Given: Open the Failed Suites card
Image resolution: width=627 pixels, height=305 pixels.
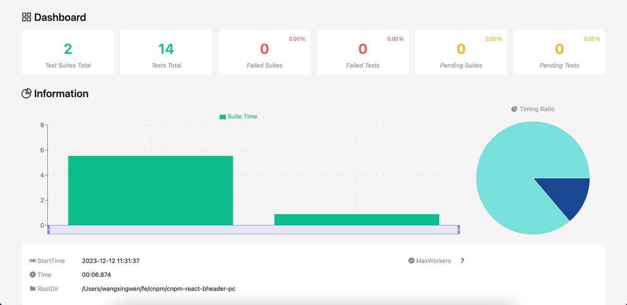Looking at the screenshot, I should point(265,53).
